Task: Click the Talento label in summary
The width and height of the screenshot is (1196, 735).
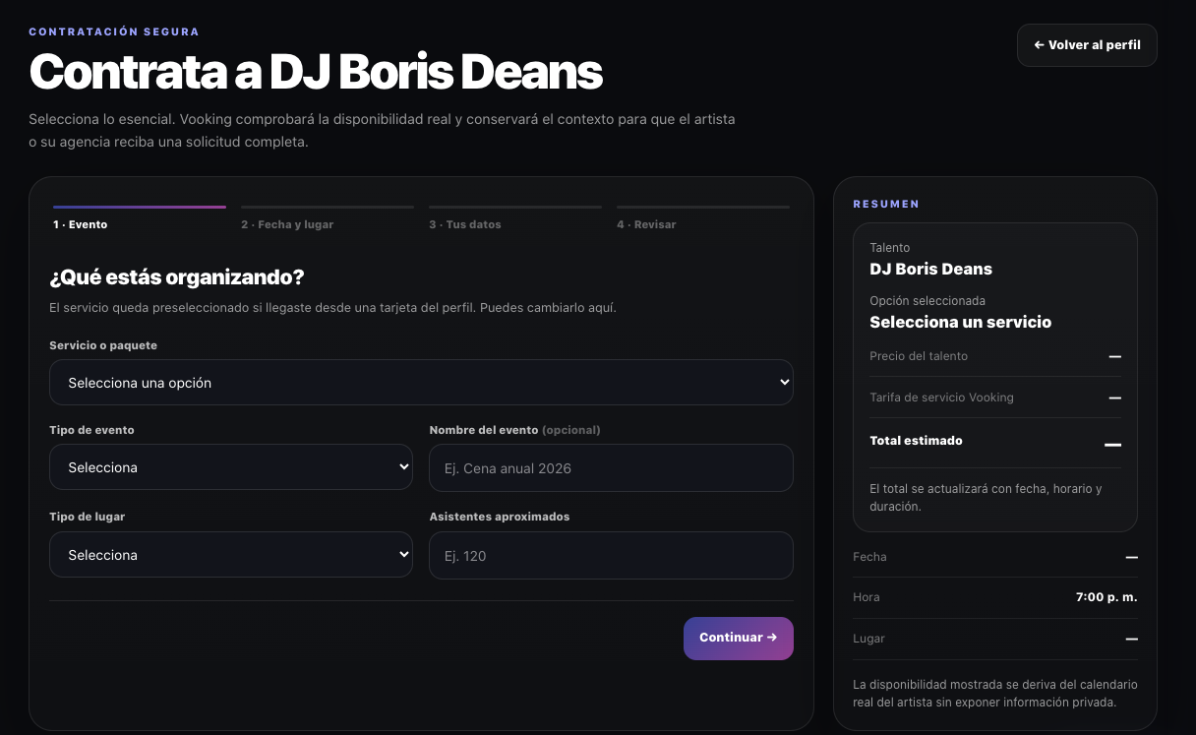Action: coord(890,248)
